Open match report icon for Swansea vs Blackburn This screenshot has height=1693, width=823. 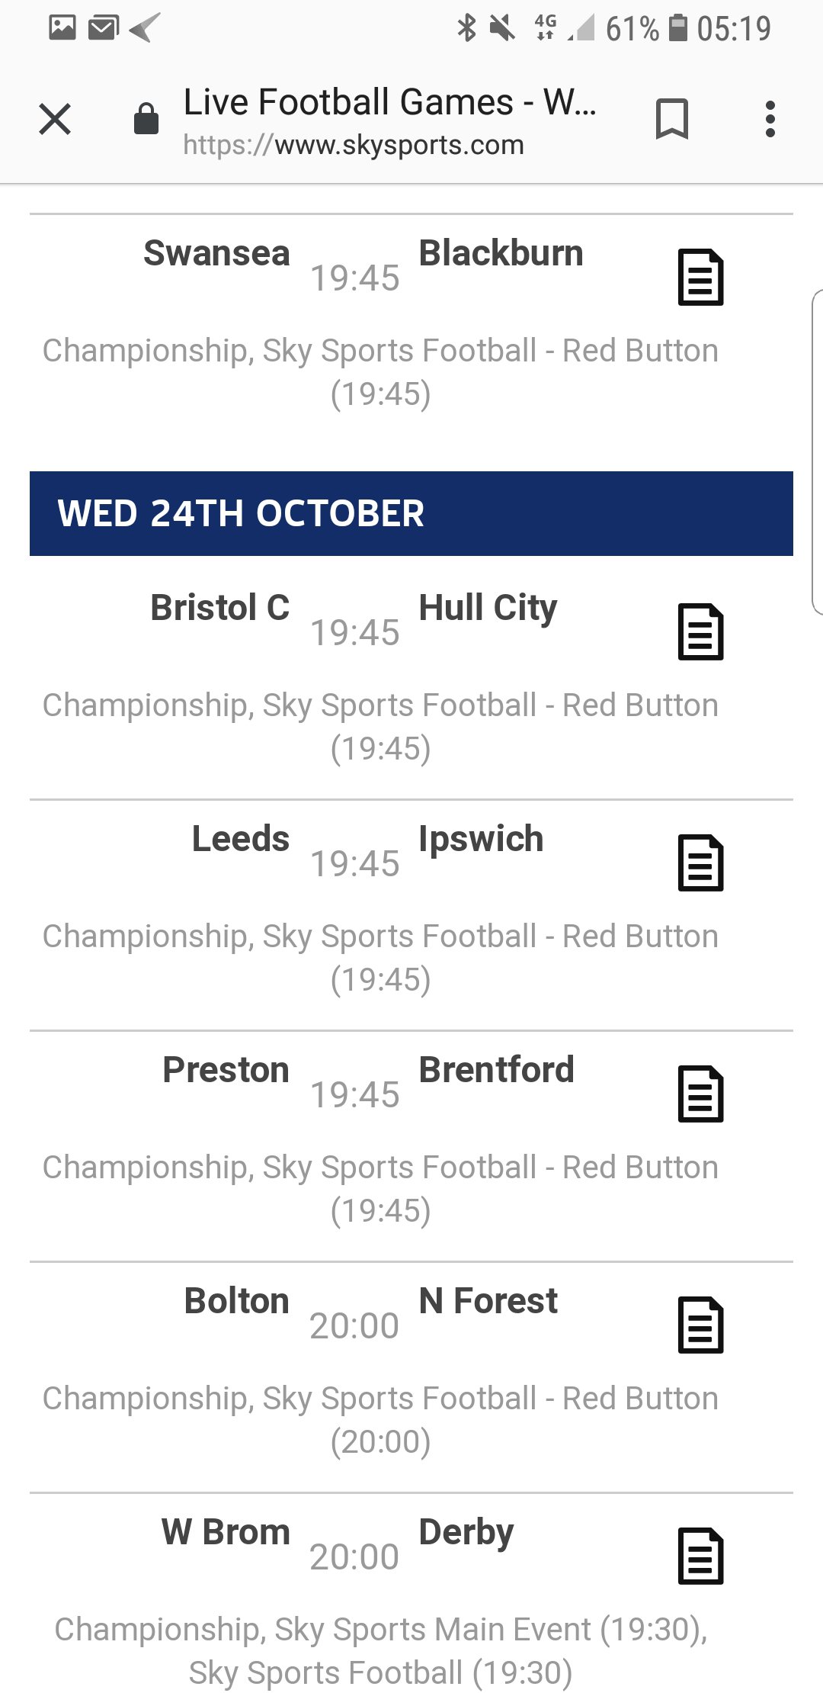pos(700,278)
